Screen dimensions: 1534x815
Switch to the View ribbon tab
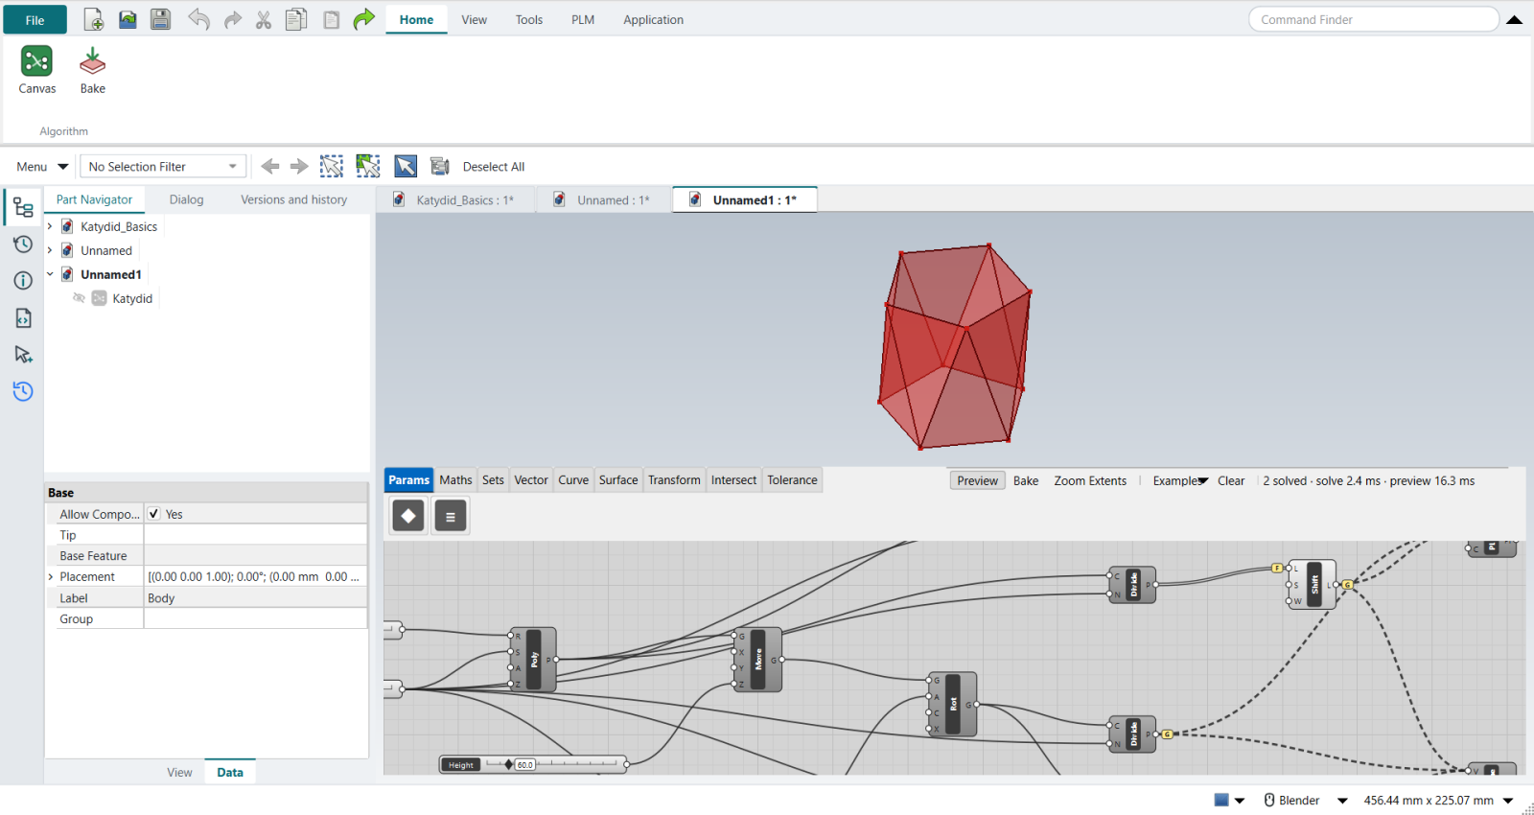pos(474,19)
